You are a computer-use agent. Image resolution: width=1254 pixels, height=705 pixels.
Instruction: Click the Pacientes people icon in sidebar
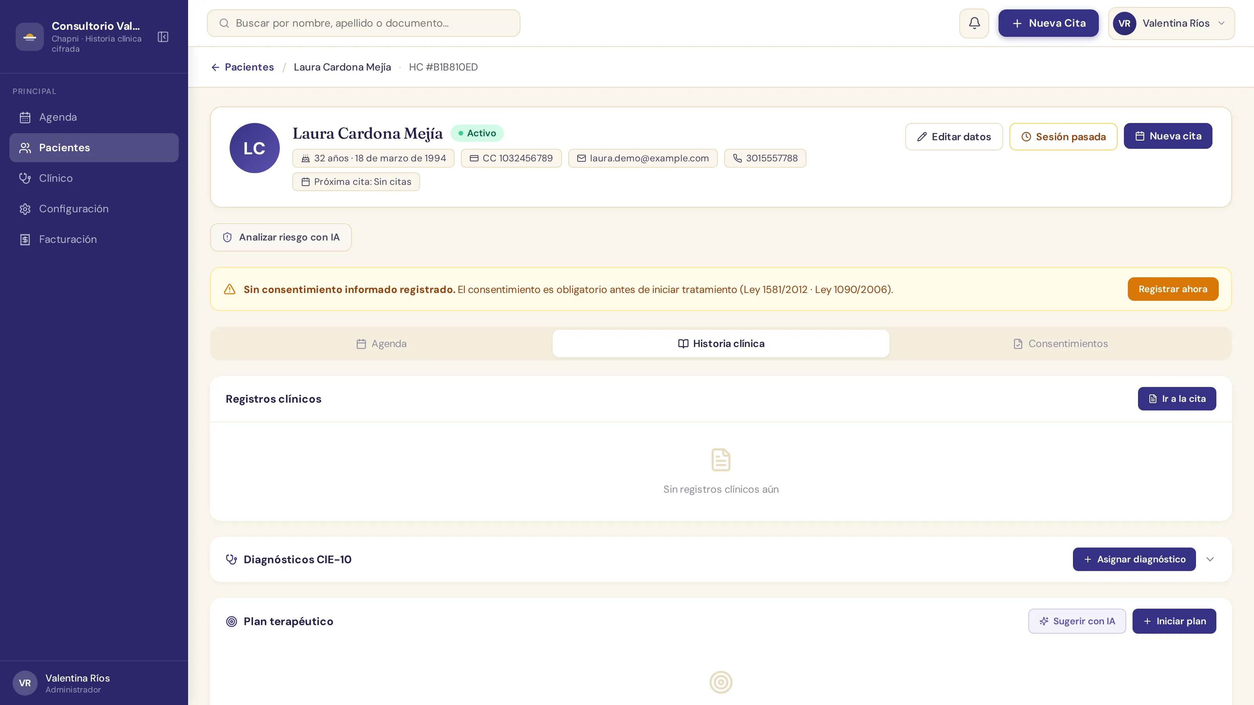25,148
